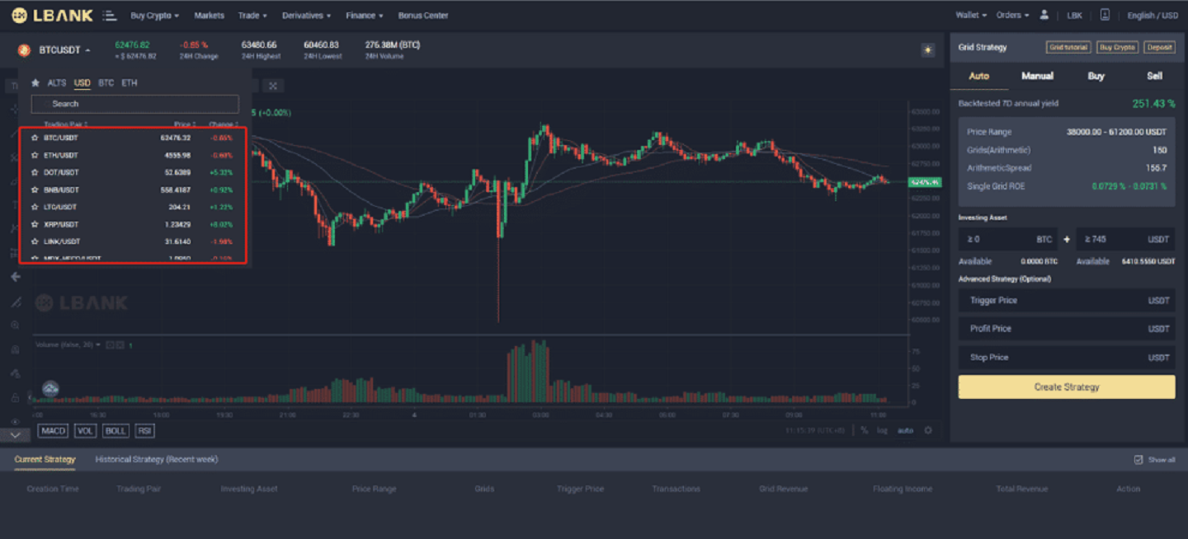Open the English / USD language dropdown
The height and width of the screenshot is (539, 1188).
point(1153,15)
